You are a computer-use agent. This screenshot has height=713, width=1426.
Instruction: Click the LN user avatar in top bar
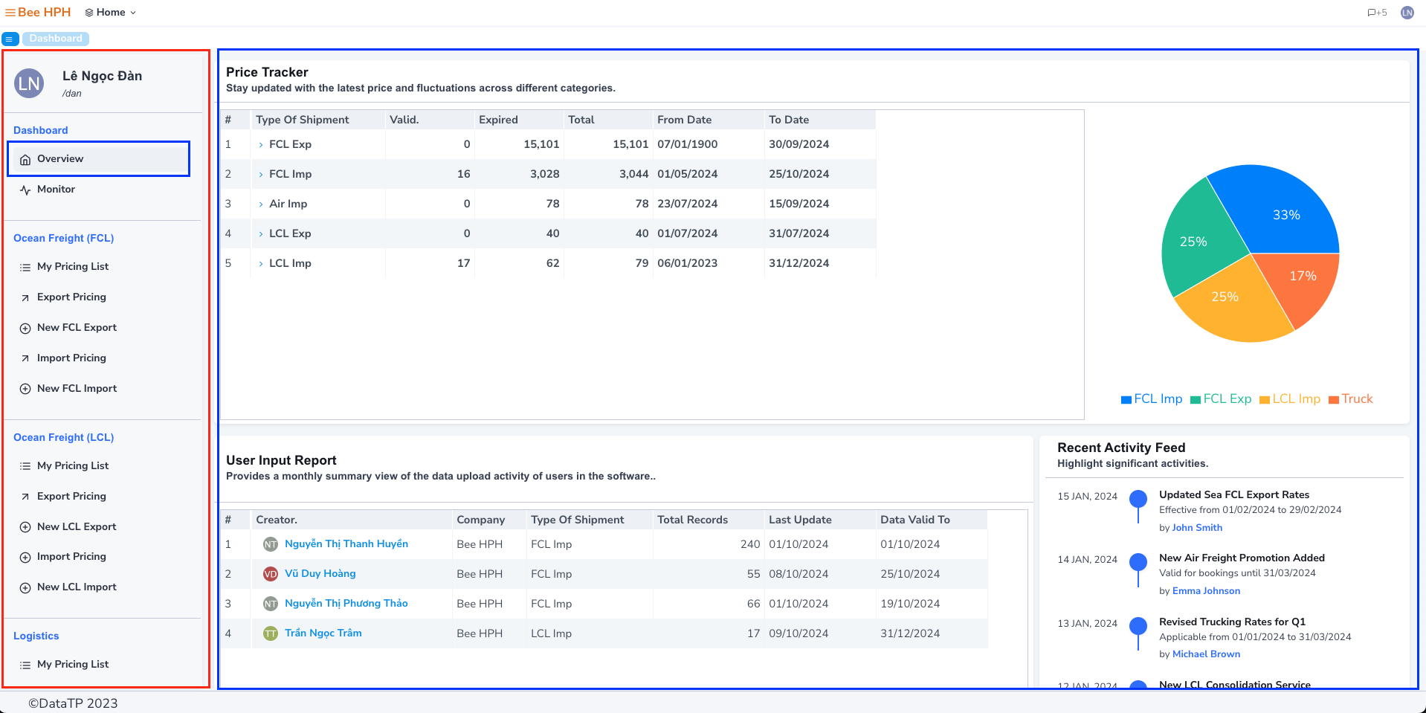(x=1407, y=13)
